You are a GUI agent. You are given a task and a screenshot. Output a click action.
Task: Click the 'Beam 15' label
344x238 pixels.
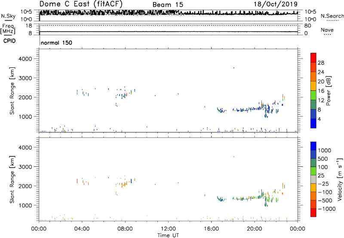(168, 5)
